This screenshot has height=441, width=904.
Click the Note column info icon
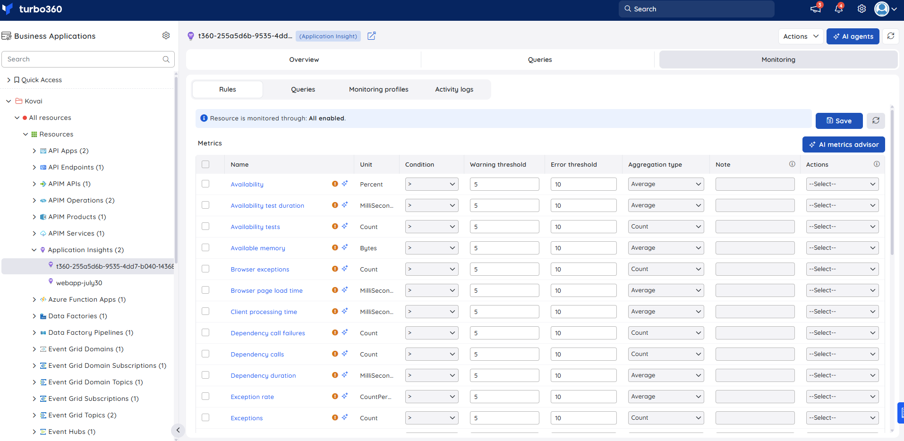[792, 164]
